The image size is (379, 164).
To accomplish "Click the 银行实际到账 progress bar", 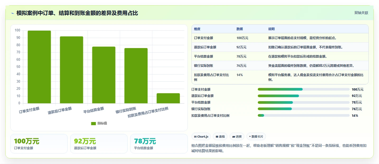I will pyautogui.click(x=304, y=109).
